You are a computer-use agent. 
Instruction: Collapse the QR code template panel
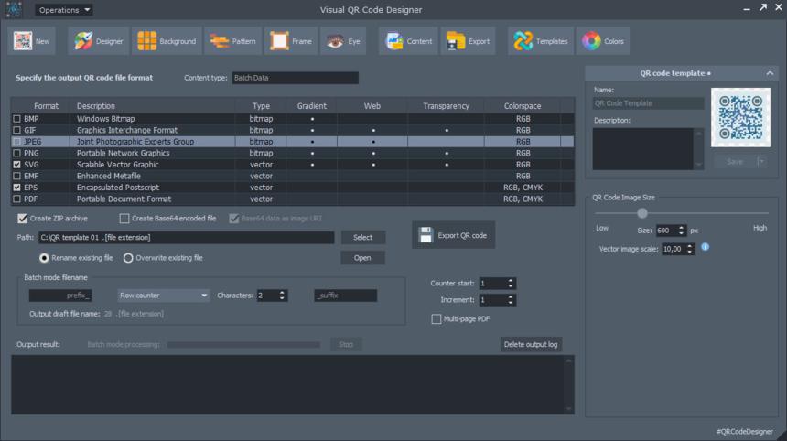771,72
